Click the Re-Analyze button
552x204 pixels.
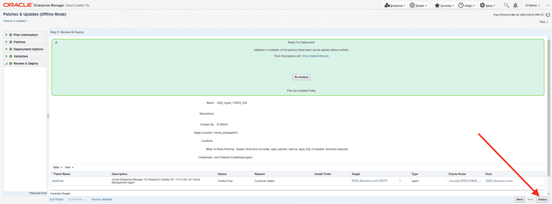[301, 77]
